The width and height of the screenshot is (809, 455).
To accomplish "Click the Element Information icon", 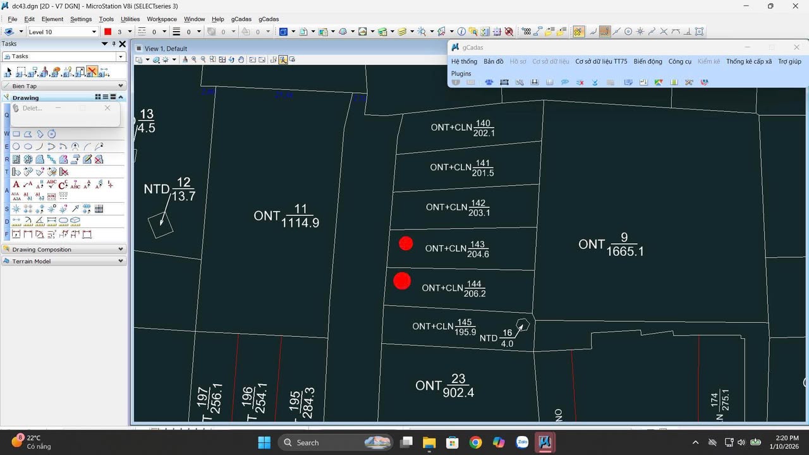I will point(461,32).
